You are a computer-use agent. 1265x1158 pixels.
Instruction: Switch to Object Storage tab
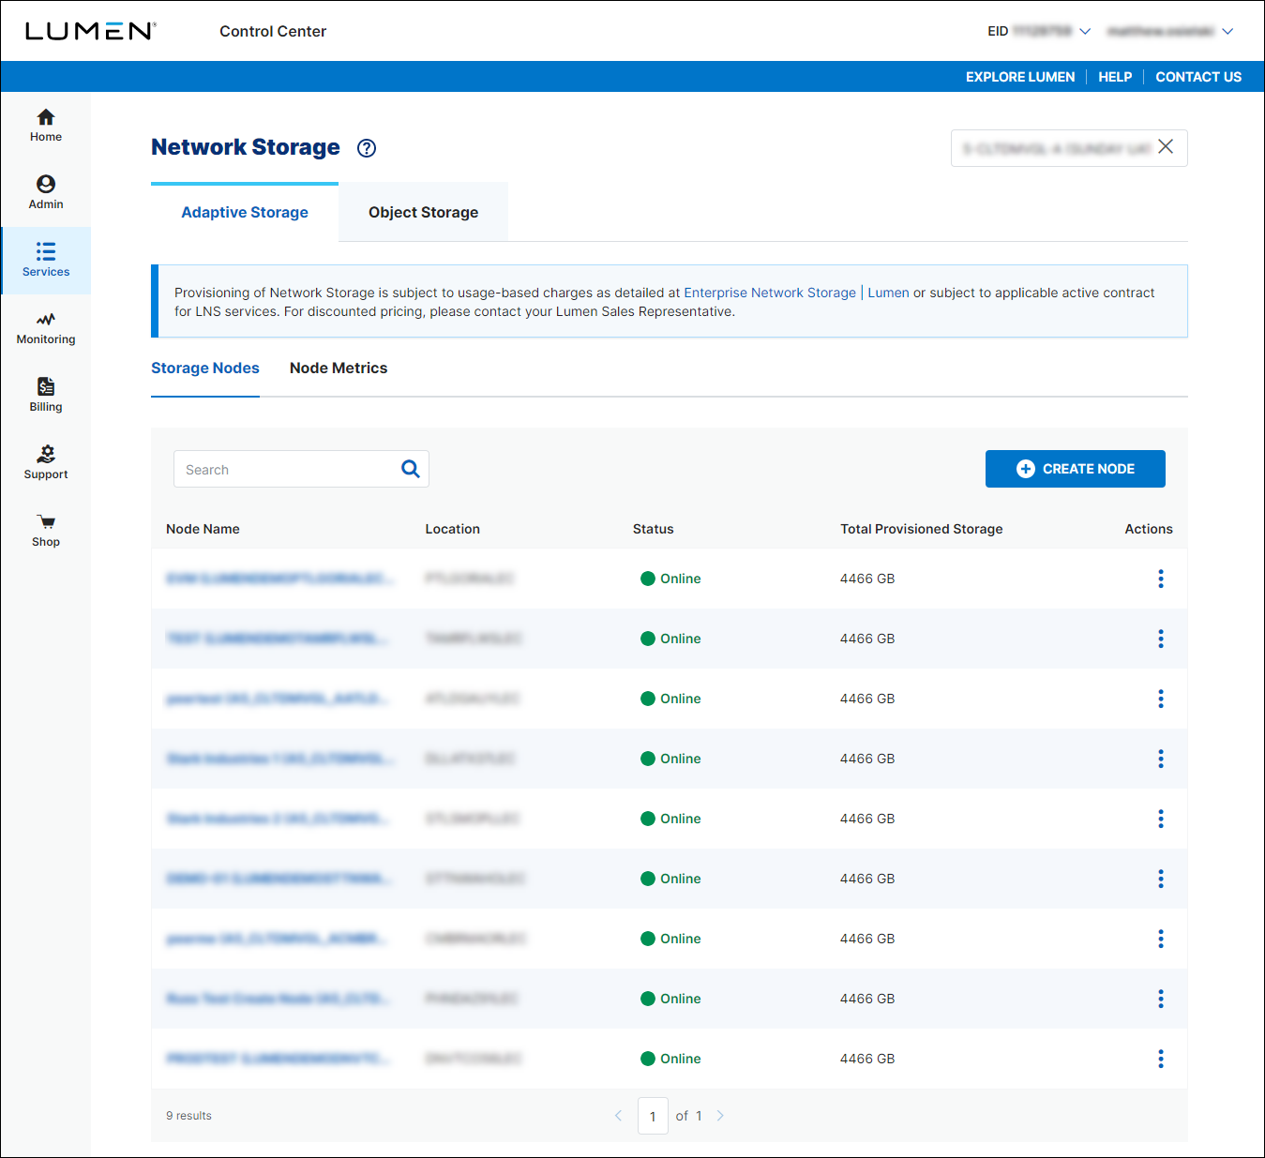pos(423,212)
